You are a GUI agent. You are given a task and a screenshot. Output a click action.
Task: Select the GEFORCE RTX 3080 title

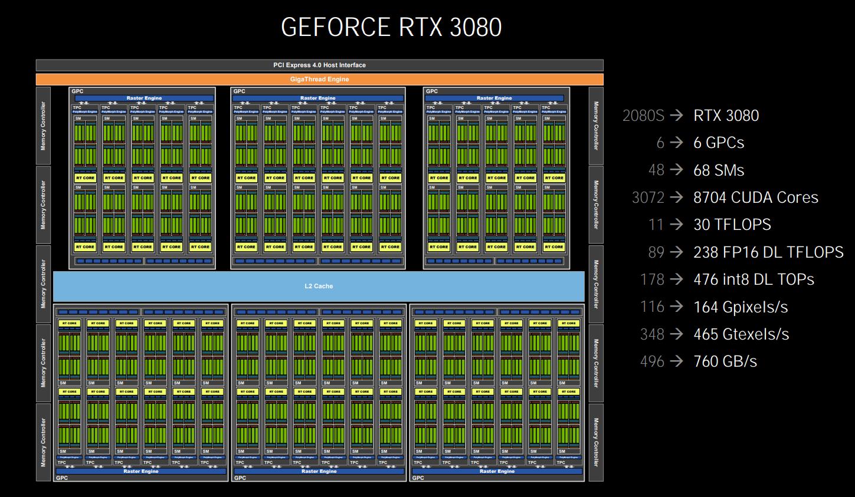392,27
